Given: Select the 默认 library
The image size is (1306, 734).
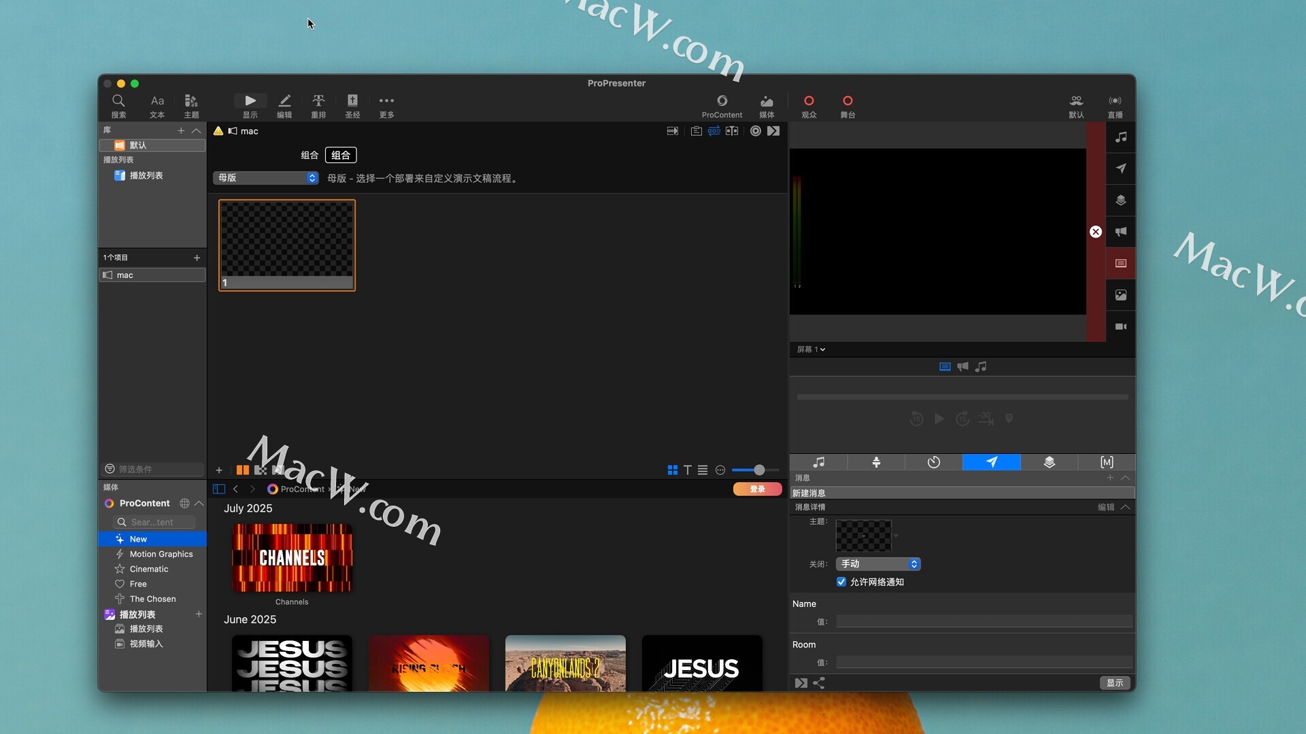Looking at the screenshot, I should click(152, 145).
